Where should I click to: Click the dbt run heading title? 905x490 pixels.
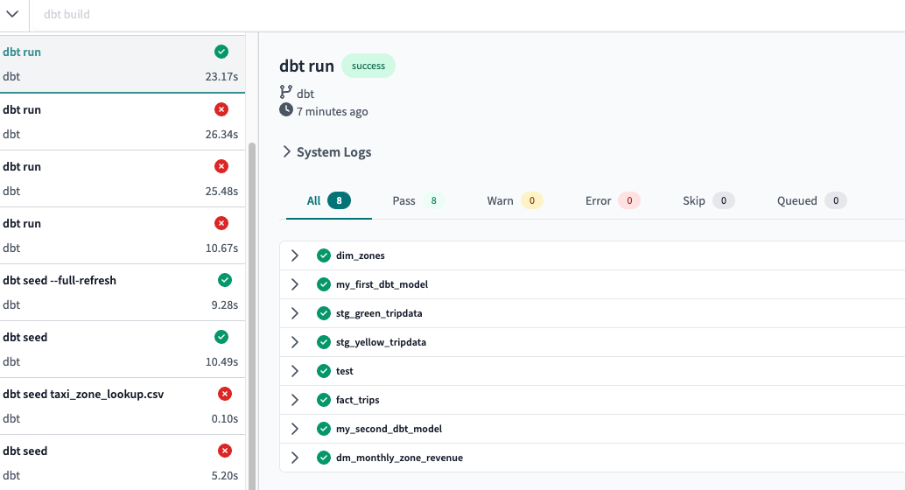(306, 66)
